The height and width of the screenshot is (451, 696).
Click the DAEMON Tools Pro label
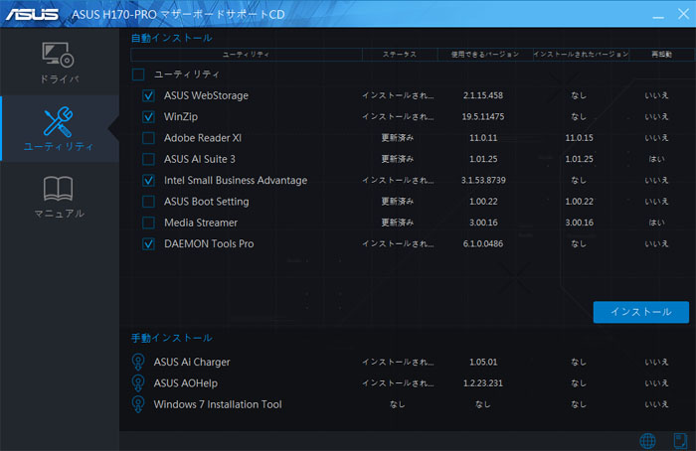[209, 244]
